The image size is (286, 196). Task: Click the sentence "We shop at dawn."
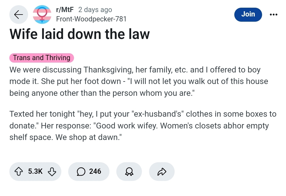(x=89, y=137)
